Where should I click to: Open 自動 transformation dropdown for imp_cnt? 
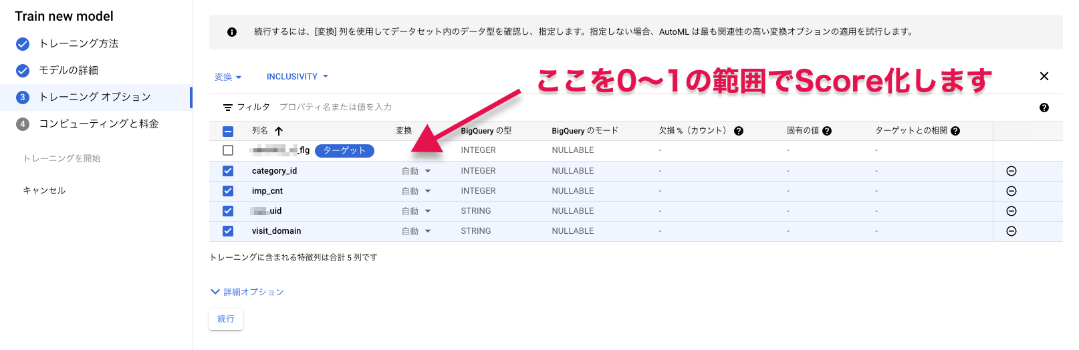(x=416, y=191)
